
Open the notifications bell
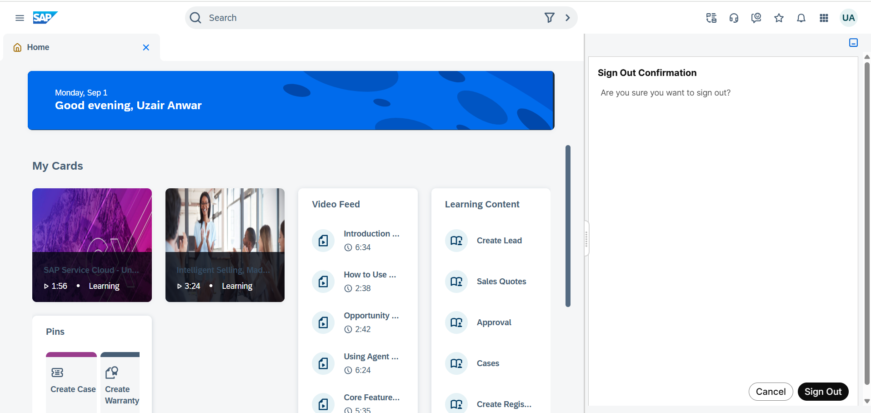pyautogui.click(x=801, y=18)
